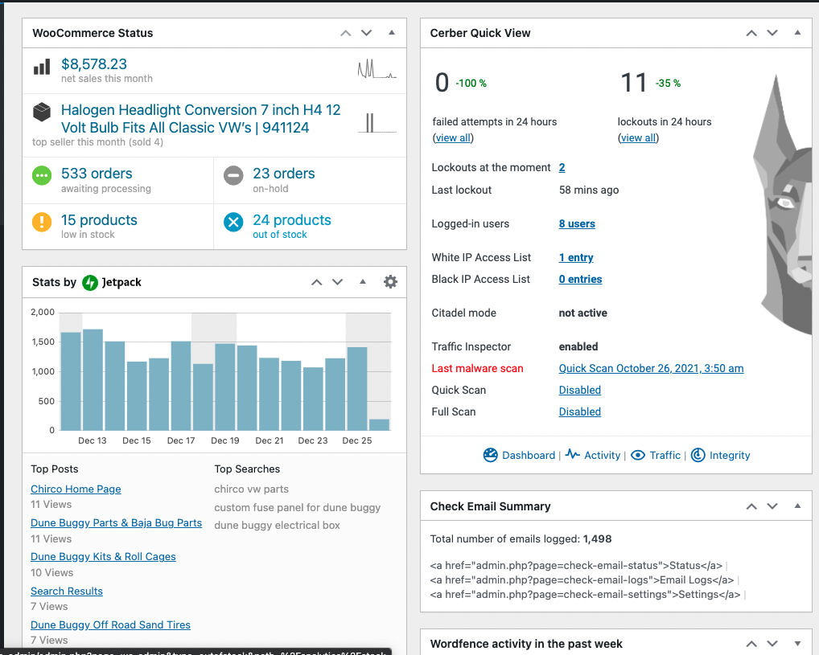Click the Cerber Integrity icon link
The width and height of the screenshot is (819, 655).
(698, 455)
